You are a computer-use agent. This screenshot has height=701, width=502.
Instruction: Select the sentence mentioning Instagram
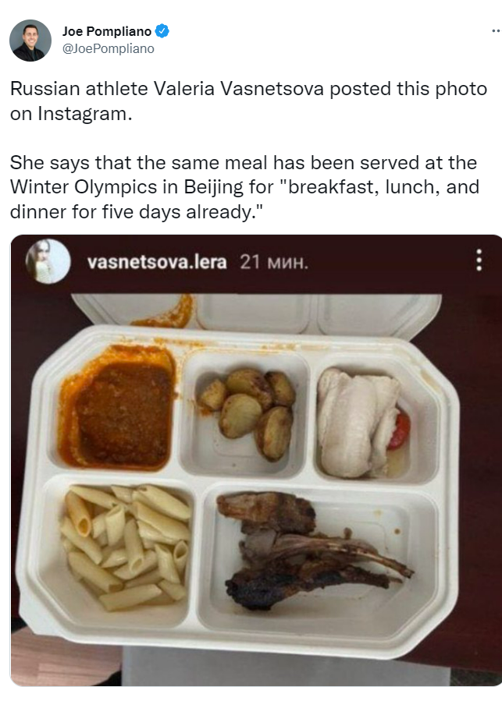(248, 101)
